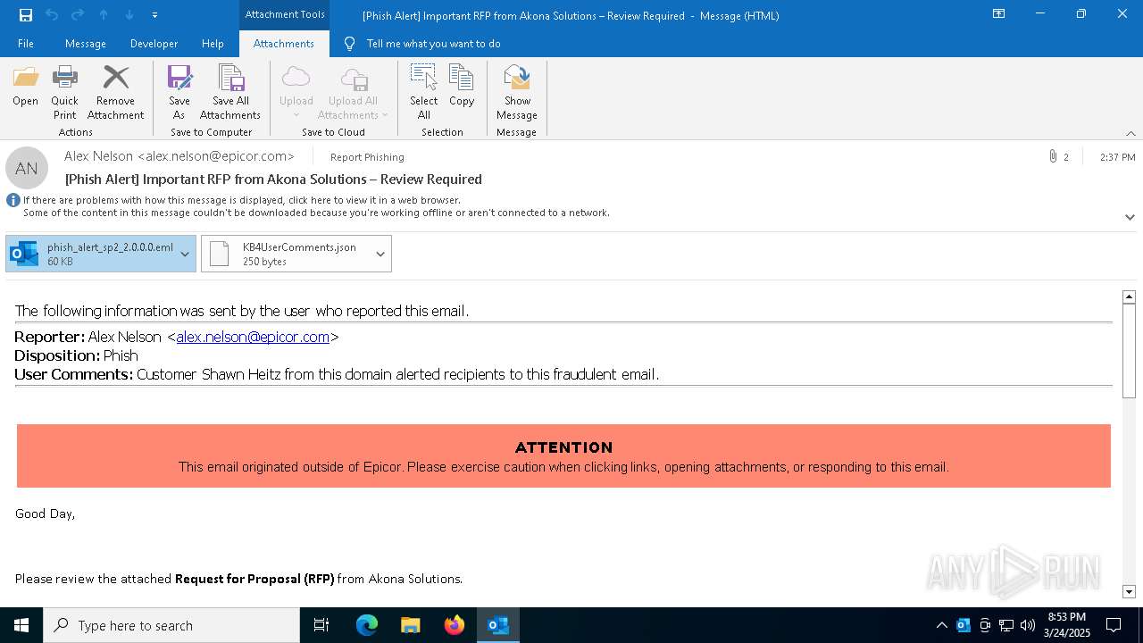This screenshot has height=643, width=1143.
Task: Click the AN sender avatar
Action: tap(27, 168)
